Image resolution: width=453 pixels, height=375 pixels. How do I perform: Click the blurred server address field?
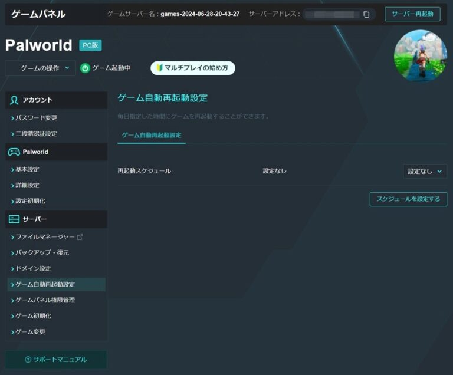pos(332,14)
